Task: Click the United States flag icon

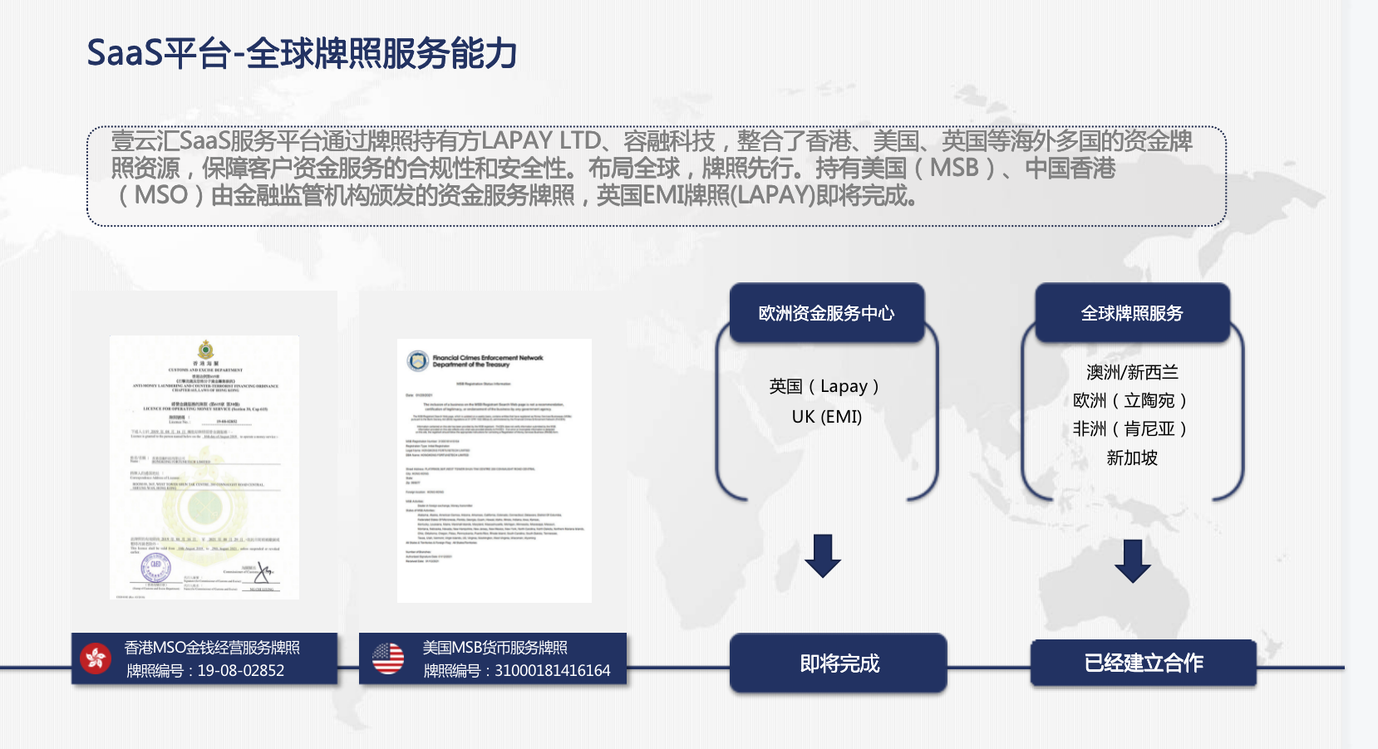Action: 387,658
